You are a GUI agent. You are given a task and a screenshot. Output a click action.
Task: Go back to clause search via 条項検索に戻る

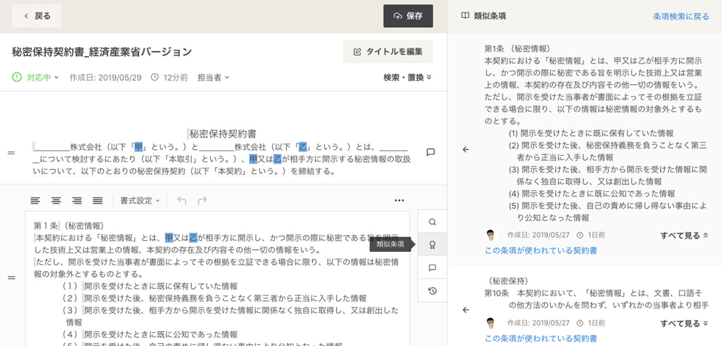tap(681, 16)
